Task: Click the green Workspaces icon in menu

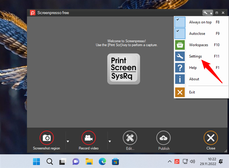Action: [180, 45]
